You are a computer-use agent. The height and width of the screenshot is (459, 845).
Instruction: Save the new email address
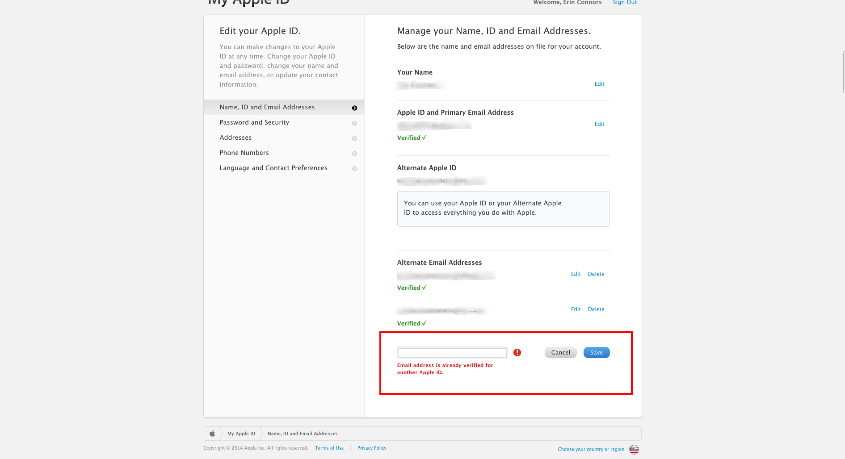click(x=597, y=353)
